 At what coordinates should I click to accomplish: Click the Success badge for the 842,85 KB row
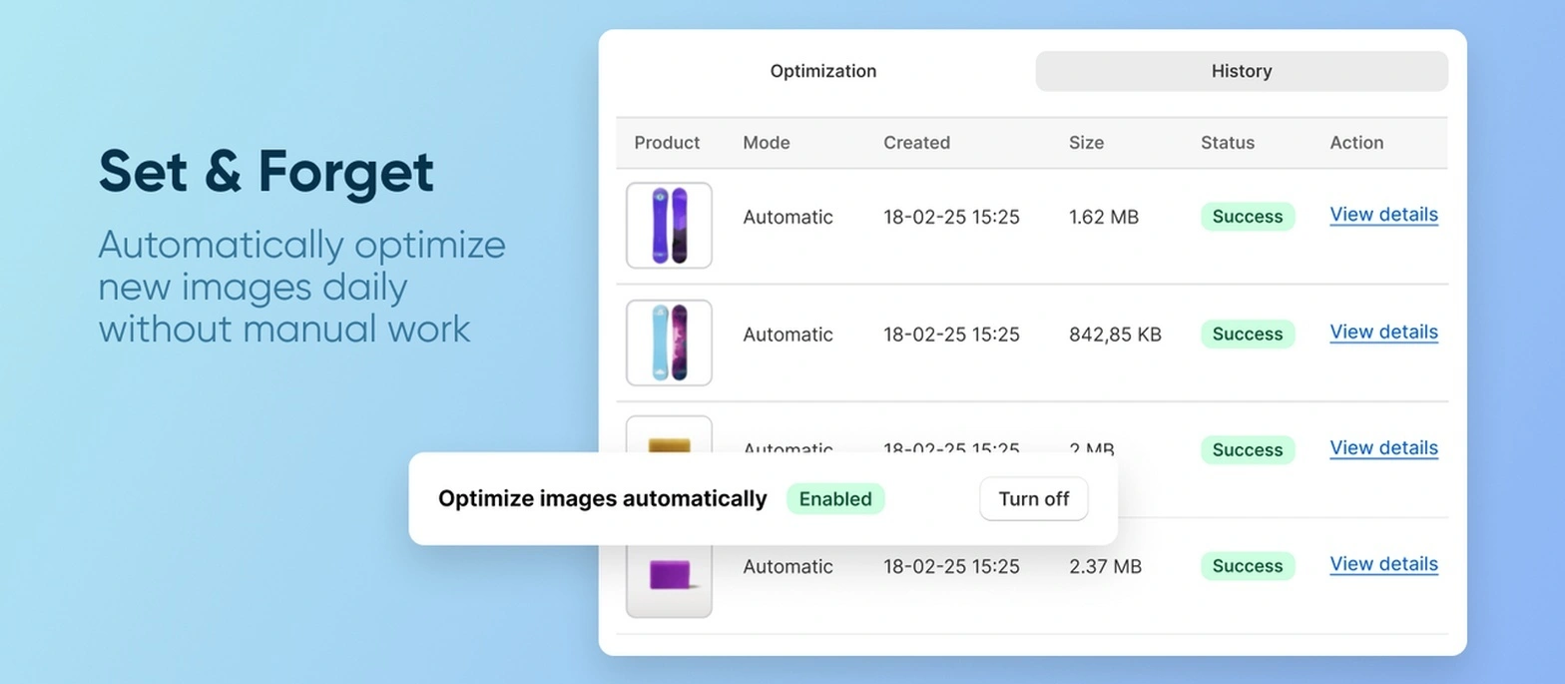tap(1247, 335)
